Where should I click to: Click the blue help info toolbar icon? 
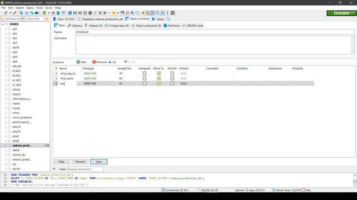tap(70, 13)
